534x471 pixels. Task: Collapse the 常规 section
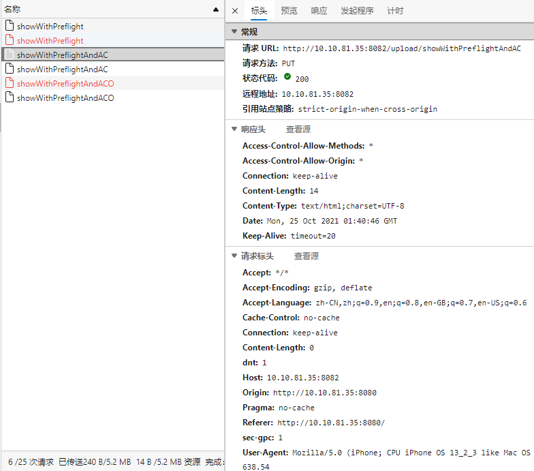[x=234, y=31]
